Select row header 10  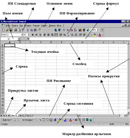pyautogui.click(x=2, y=74)
